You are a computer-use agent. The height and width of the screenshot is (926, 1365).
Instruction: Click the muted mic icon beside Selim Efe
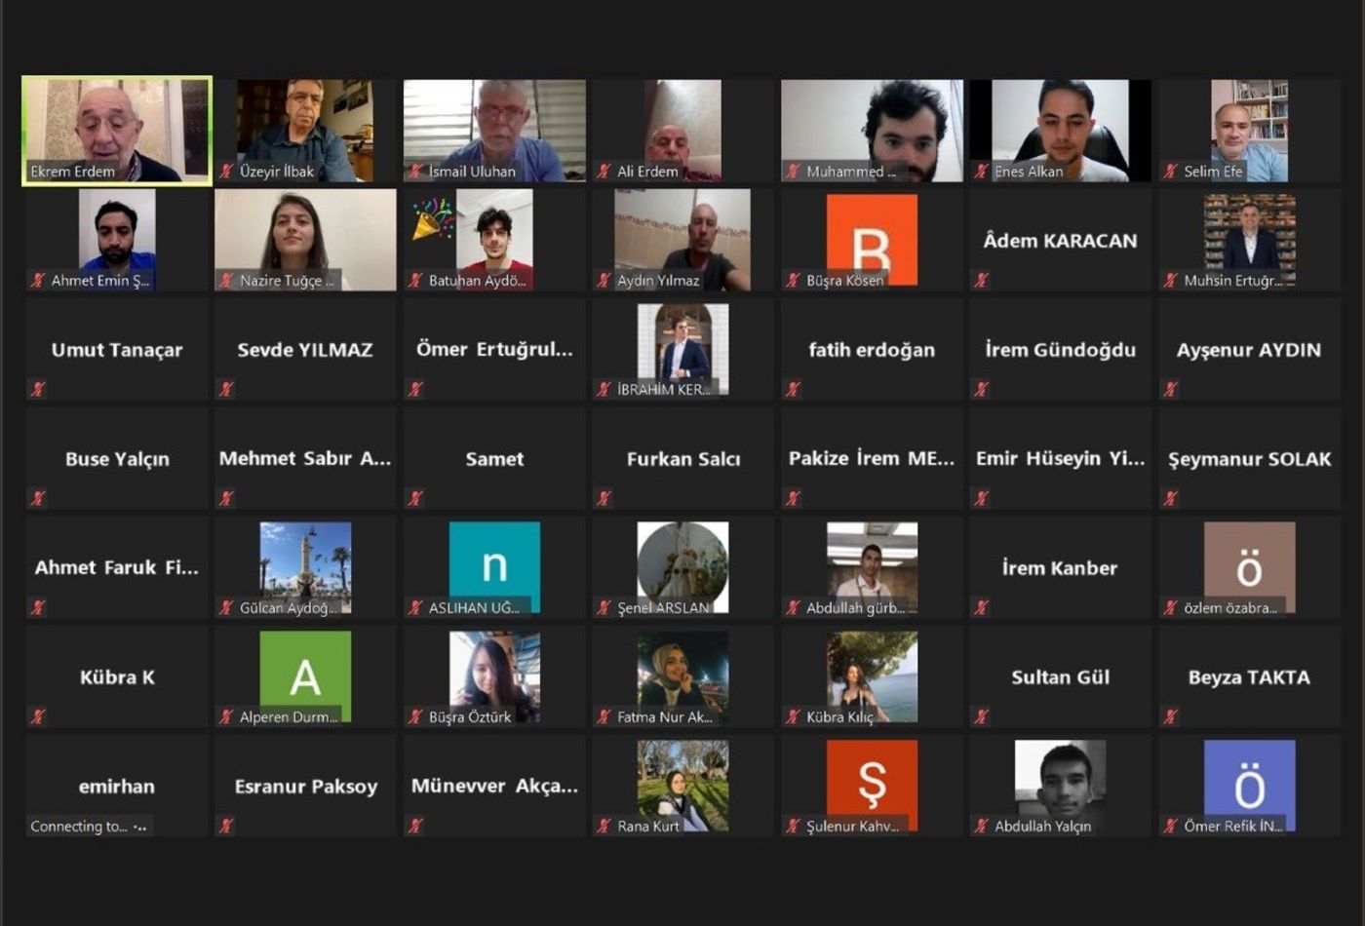pos(1171,172)
